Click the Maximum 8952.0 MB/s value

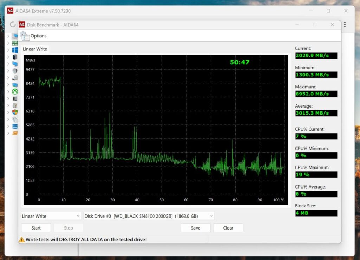coord(316,94)
